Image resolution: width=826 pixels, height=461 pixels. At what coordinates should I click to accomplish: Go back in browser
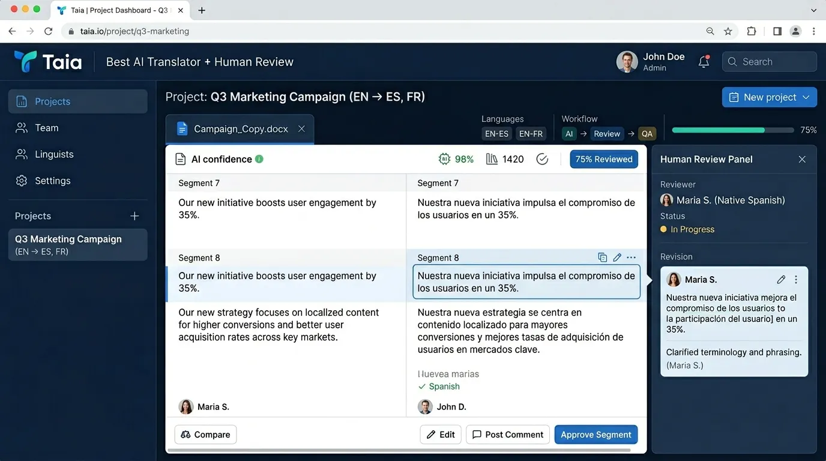12,31
